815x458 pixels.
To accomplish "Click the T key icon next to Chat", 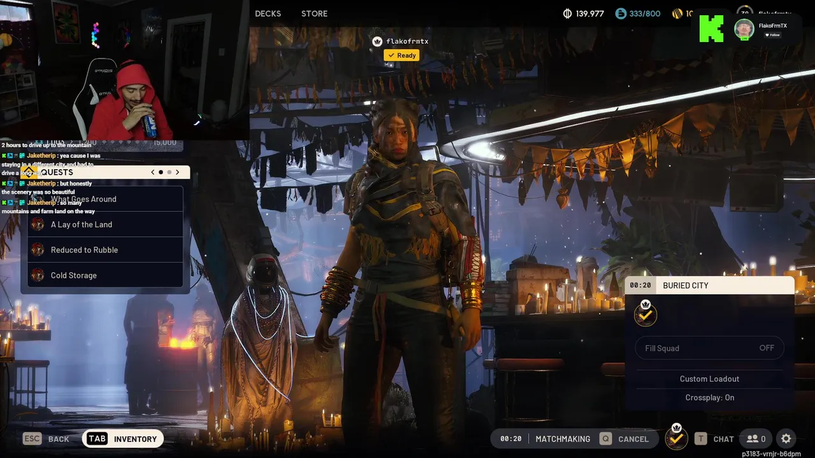I will [x=700, y=439].
